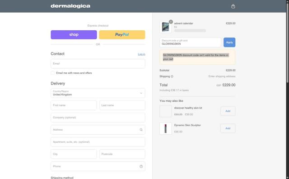
Task: Open the advent calendar product thumbnail
Action: [x=166, y=27]
